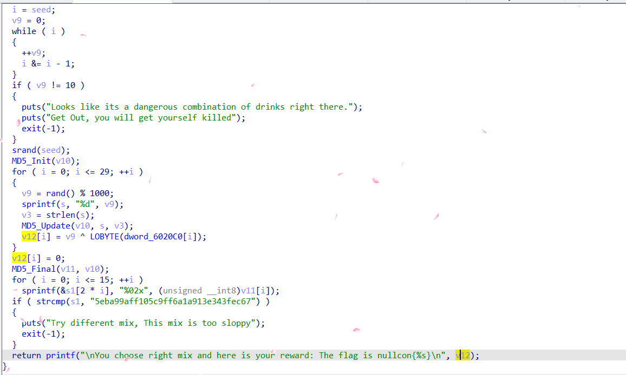The image size is (626, 375).
Task: Click the strcmp function name
Action: (x=51, y=302)
